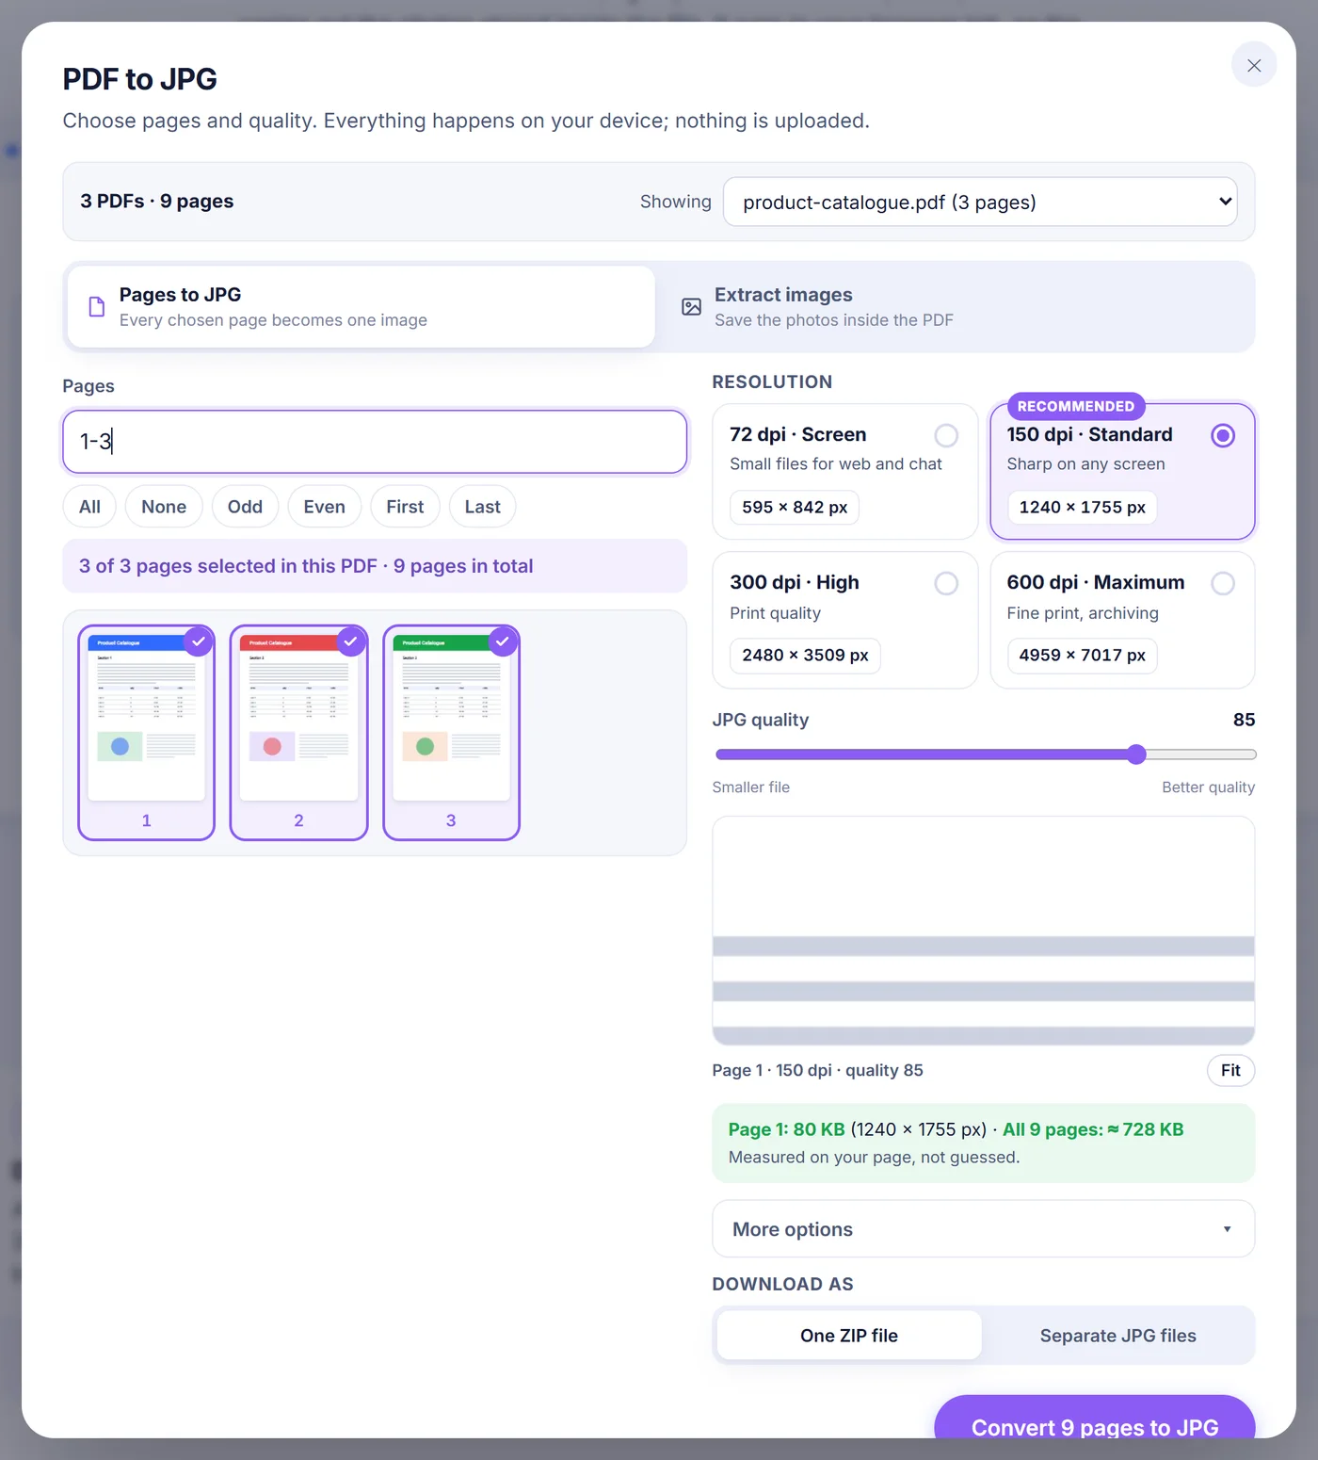Click the '3 PDFs · 9 pages' summary

coord(157,202)
